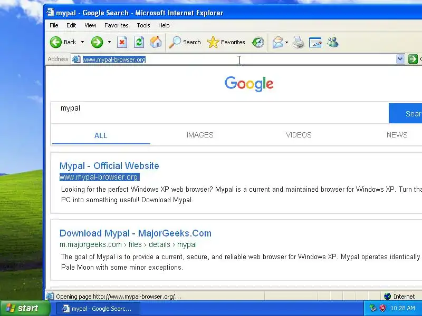This screenshot has height=316, width=422.
Task: Switch to the NEWS tab
Action: (x=397, y=135)
